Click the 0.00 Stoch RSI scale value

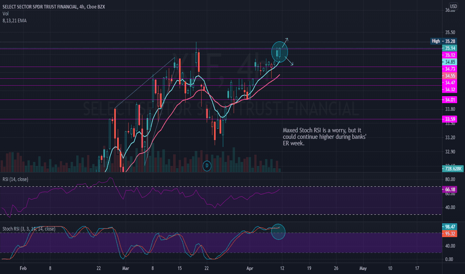[449, 259]
